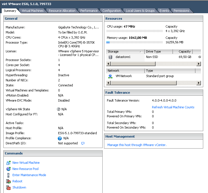Open the Virtual Machines tab
The width and height of the screenshot is (208, 193).
point(33,11)
